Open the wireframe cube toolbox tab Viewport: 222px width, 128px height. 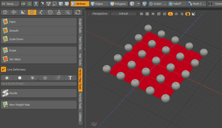pos(5,12)
